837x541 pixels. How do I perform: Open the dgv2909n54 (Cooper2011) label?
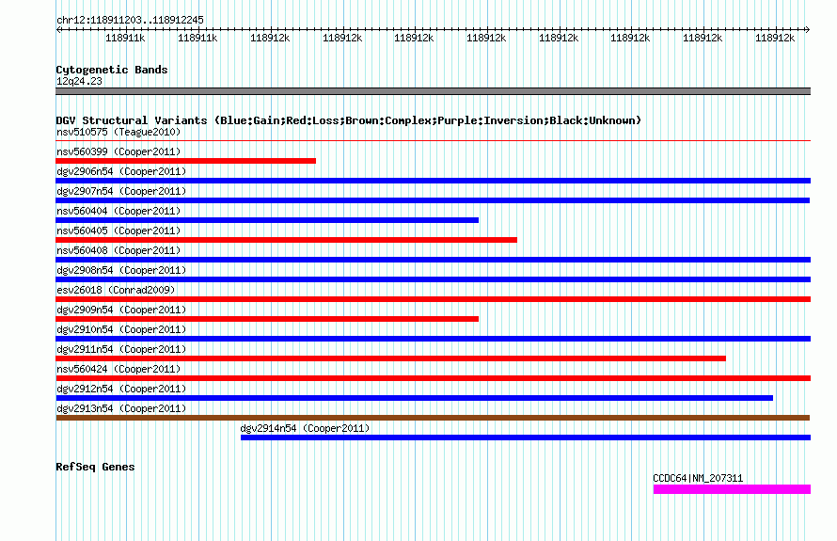coord(121,310)
